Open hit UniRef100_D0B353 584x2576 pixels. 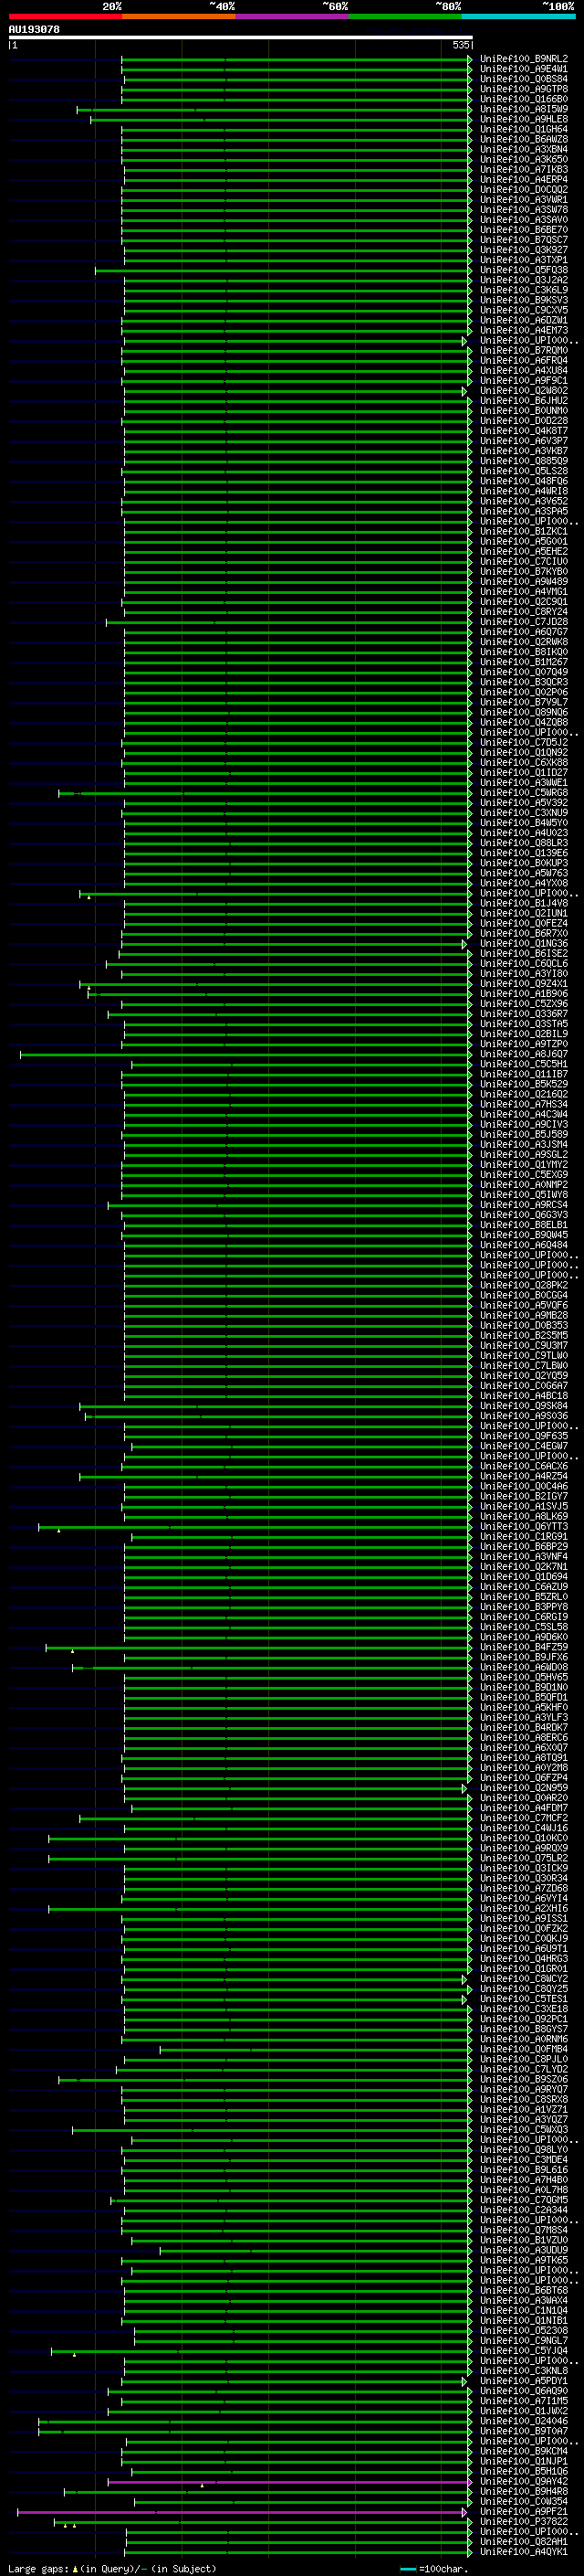point(523,1326)
